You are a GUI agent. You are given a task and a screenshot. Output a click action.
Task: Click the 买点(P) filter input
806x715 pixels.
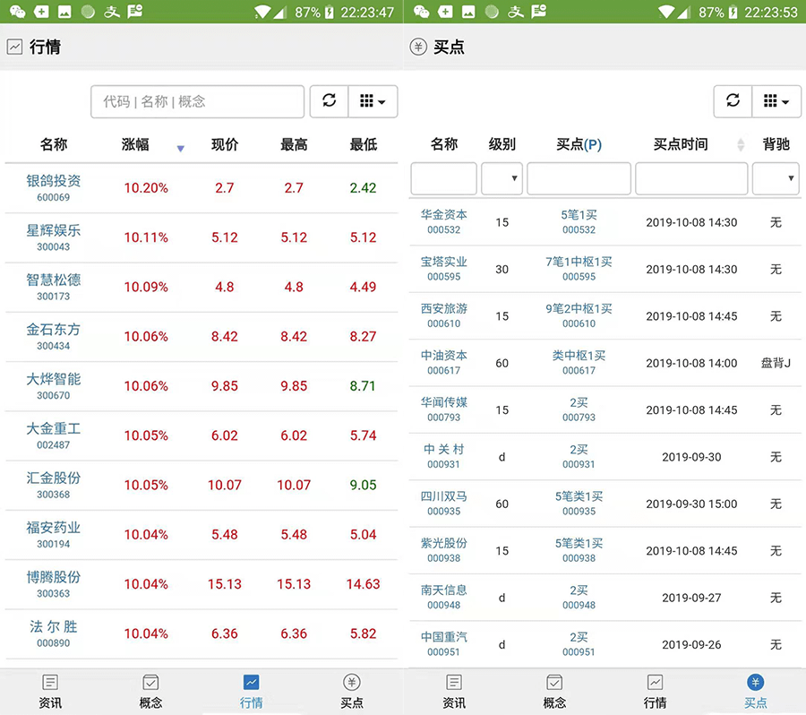[x=579, y=178]
